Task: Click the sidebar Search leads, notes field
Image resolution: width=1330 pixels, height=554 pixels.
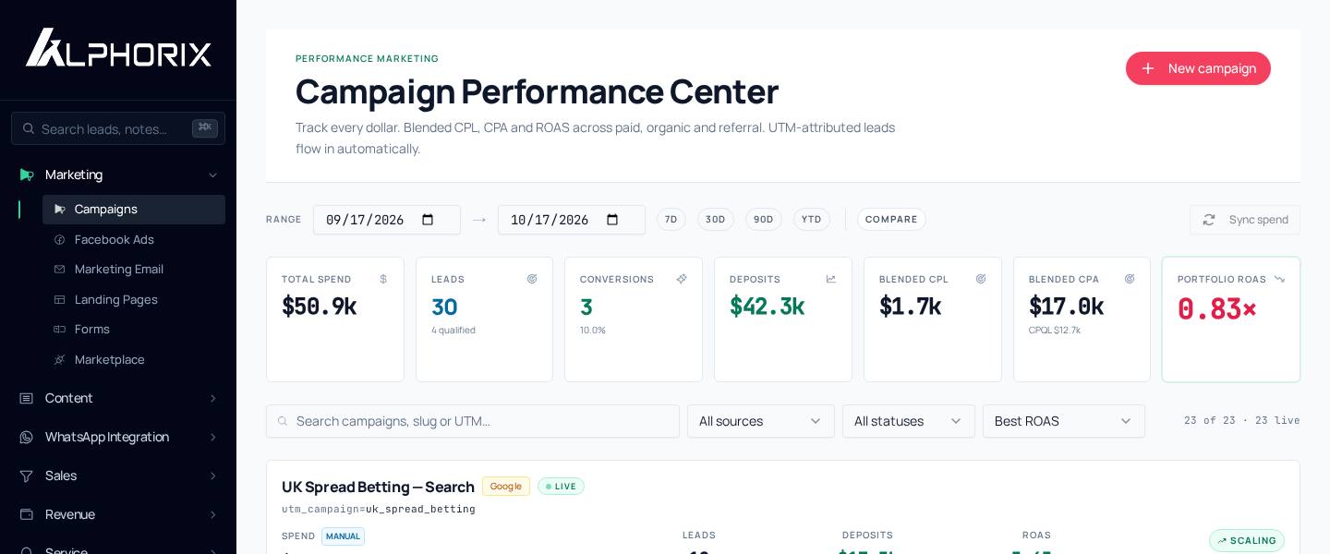Action: (x=118, y=128)
